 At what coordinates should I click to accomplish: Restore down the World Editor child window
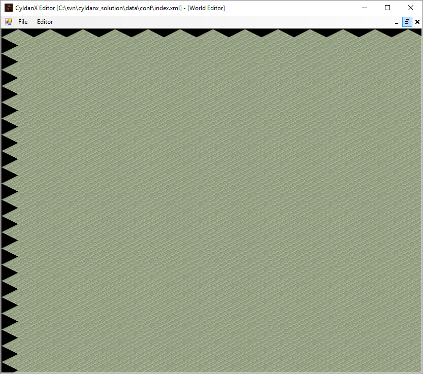tap(407, 22)
